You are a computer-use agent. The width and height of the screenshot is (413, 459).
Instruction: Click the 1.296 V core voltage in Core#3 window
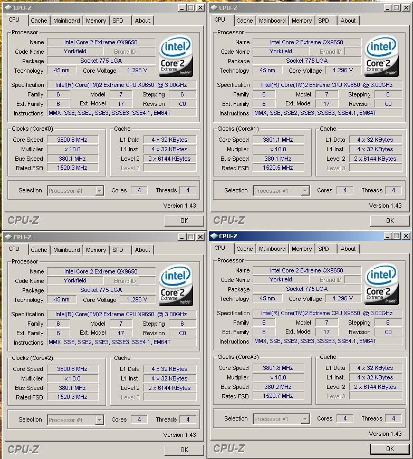coord(343,299)
